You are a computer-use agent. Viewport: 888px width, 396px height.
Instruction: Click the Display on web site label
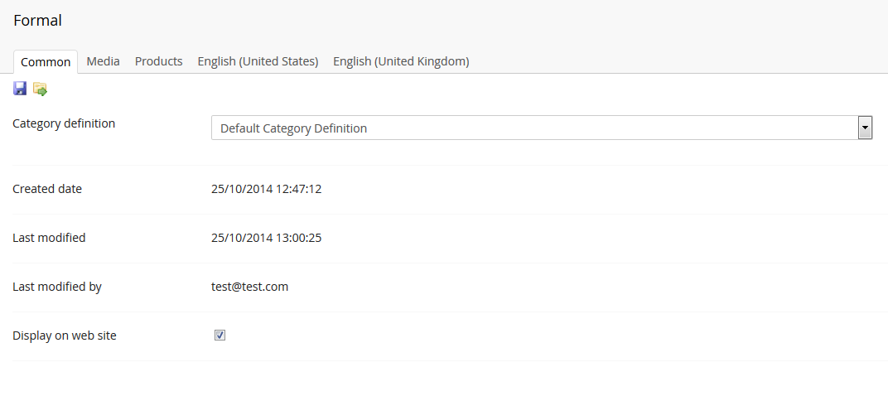pos(65,336)
